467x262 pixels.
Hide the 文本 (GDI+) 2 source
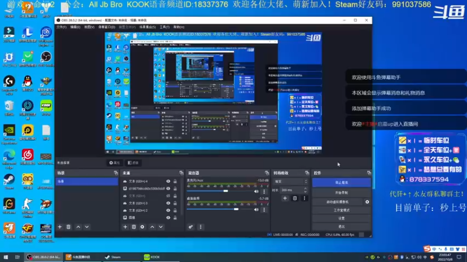[x=168, y=210]
